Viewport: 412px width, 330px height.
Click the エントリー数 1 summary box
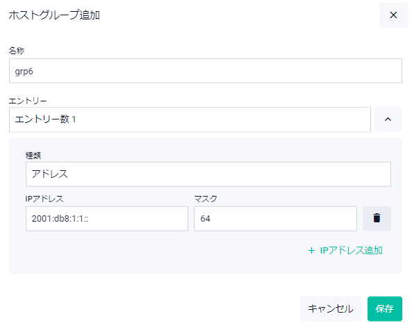click(x=190, y=119)
